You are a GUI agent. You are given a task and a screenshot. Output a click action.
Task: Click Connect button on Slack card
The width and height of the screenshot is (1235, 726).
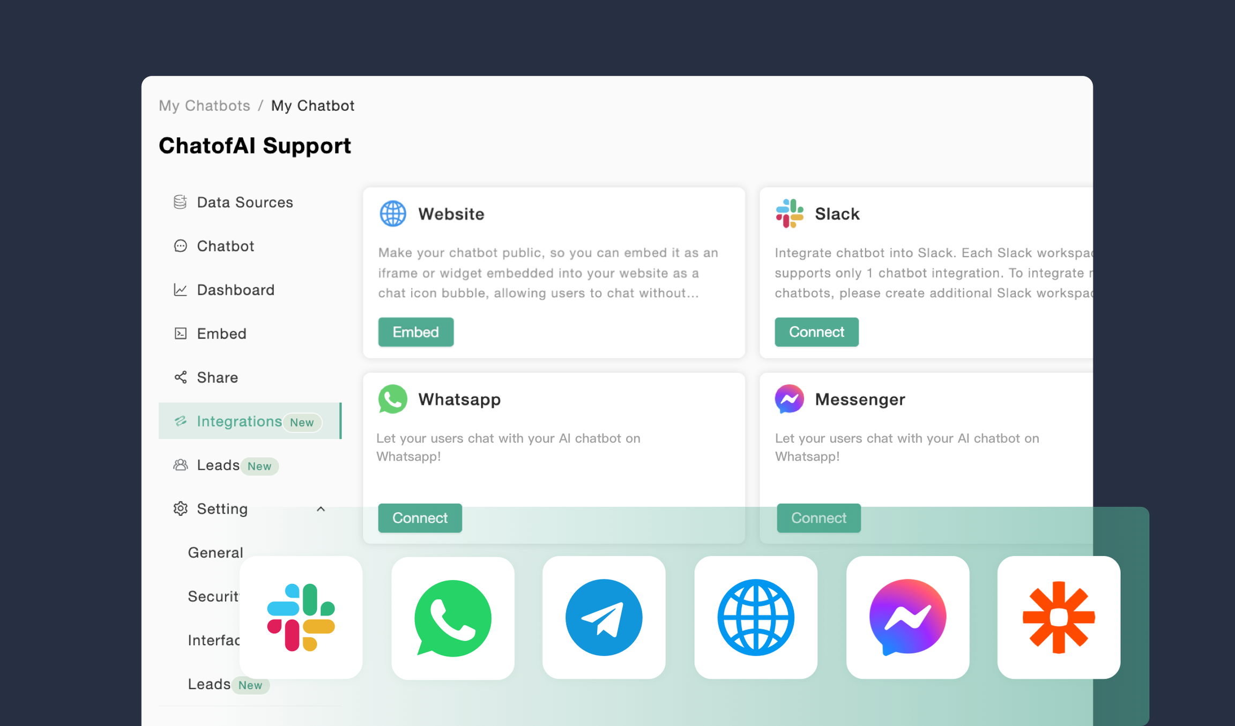coord(817,331)
